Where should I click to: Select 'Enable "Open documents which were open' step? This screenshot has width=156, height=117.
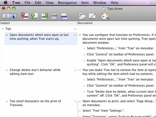pyautogui.click(x=121, y=62)
